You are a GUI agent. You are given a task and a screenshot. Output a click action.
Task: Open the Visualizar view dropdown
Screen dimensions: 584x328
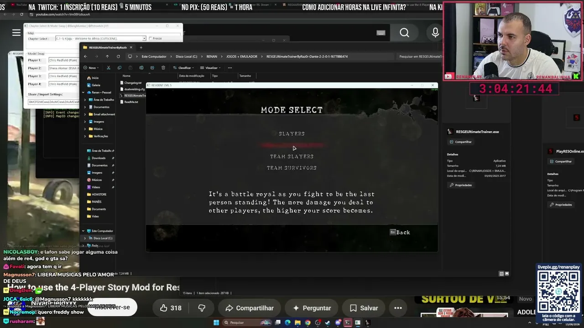pos(211,68)
